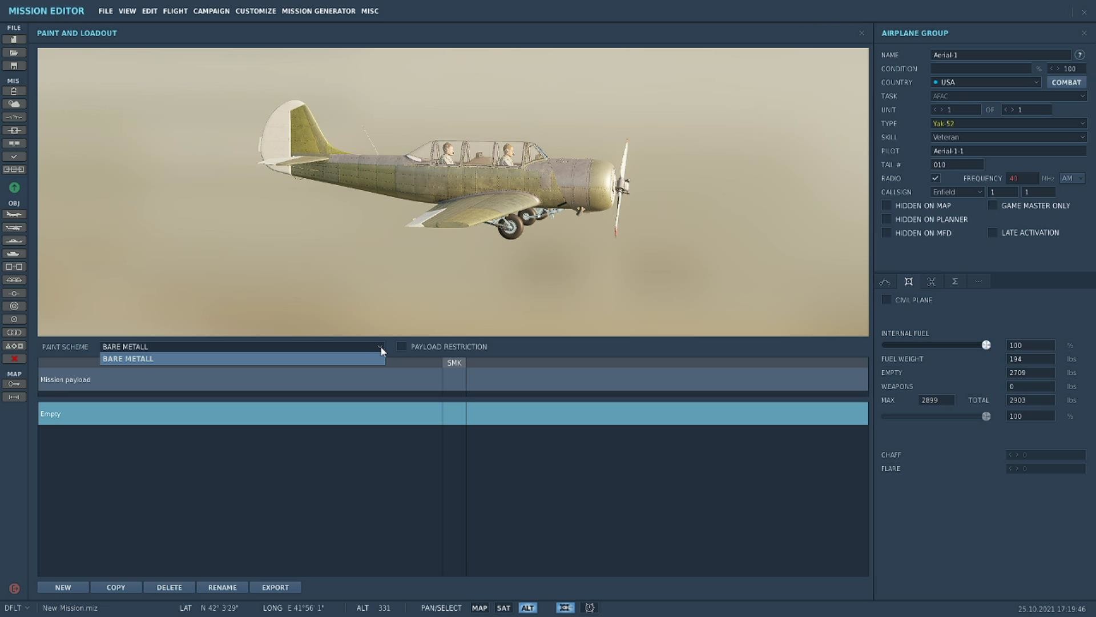Screen dimensions: 1096x617
Task: Select the Empty payload row
Action: [x=453, y=414]
